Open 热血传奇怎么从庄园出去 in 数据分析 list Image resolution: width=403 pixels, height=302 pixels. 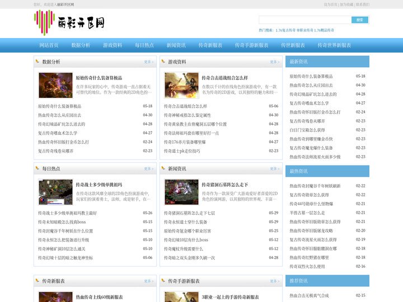pyautogui.click(x=60, y=115)
